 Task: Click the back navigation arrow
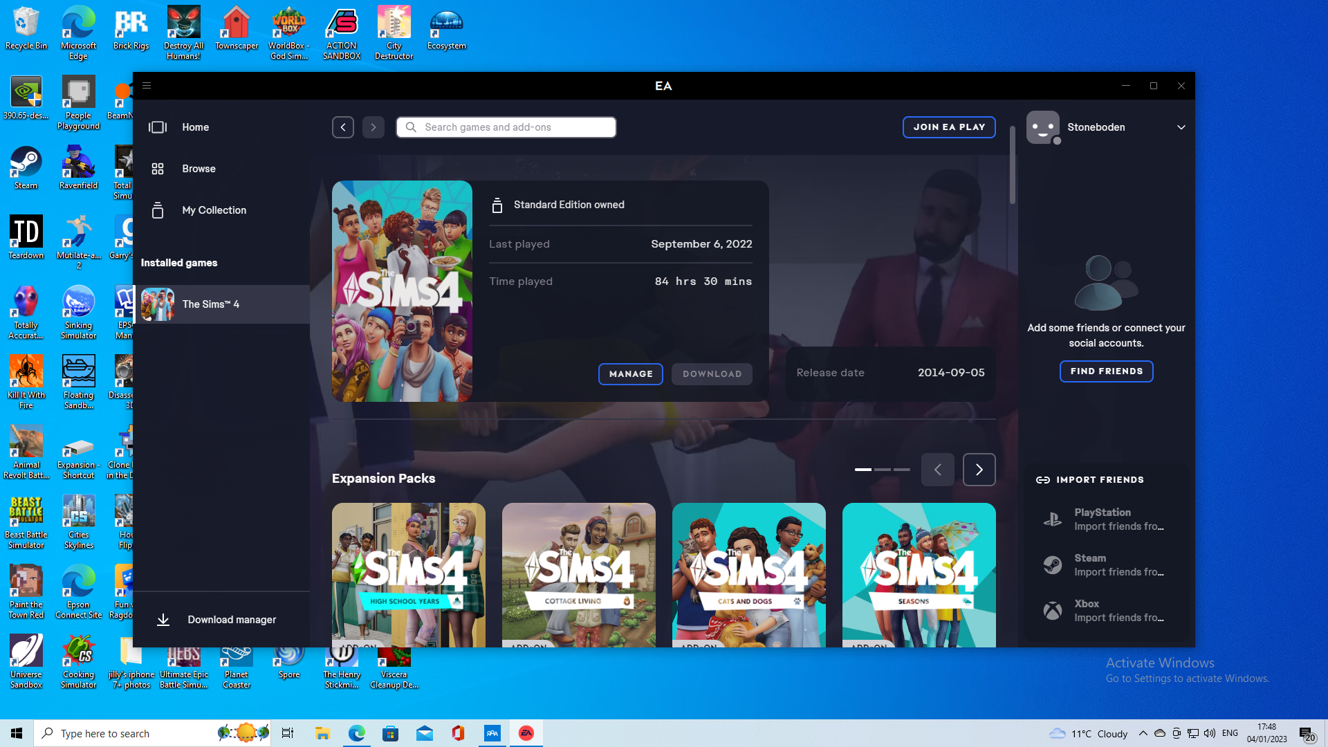tap(343, 127)
